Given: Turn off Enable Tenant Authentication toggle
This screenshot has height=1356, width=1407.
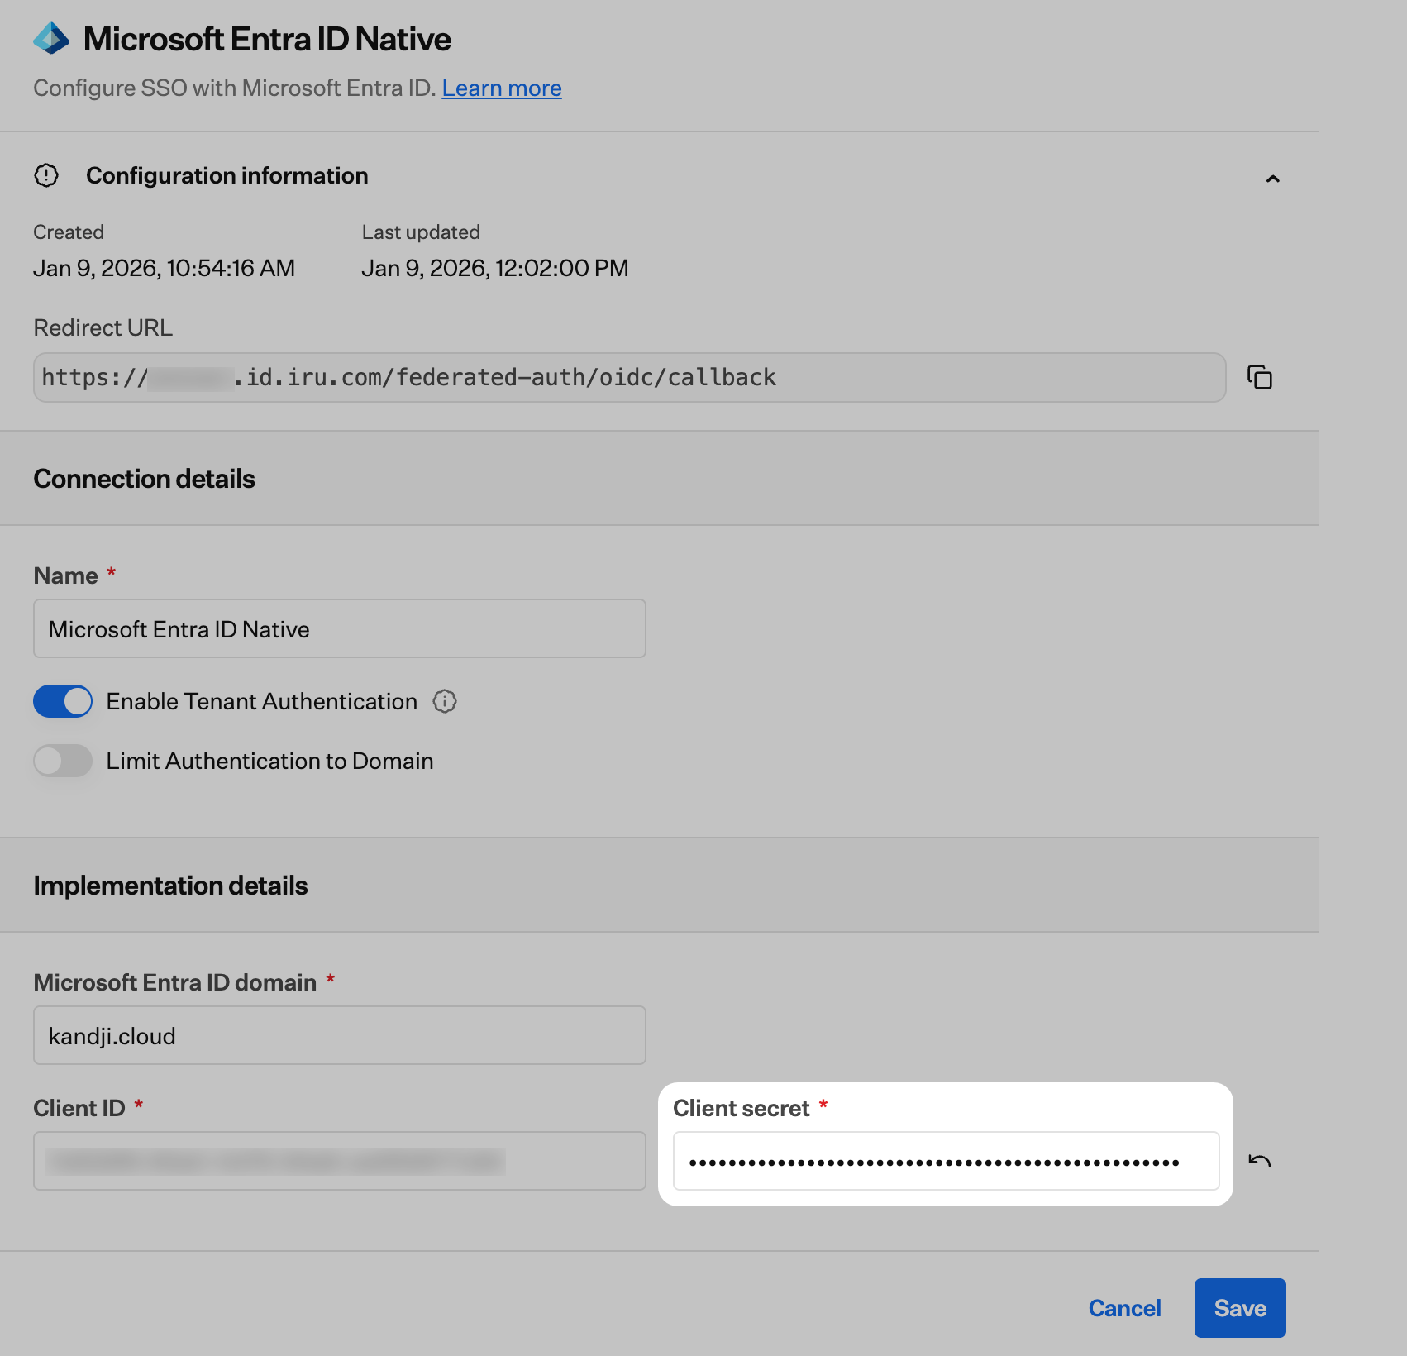Looking at the screenshot, I should click(x=63, y=701).
